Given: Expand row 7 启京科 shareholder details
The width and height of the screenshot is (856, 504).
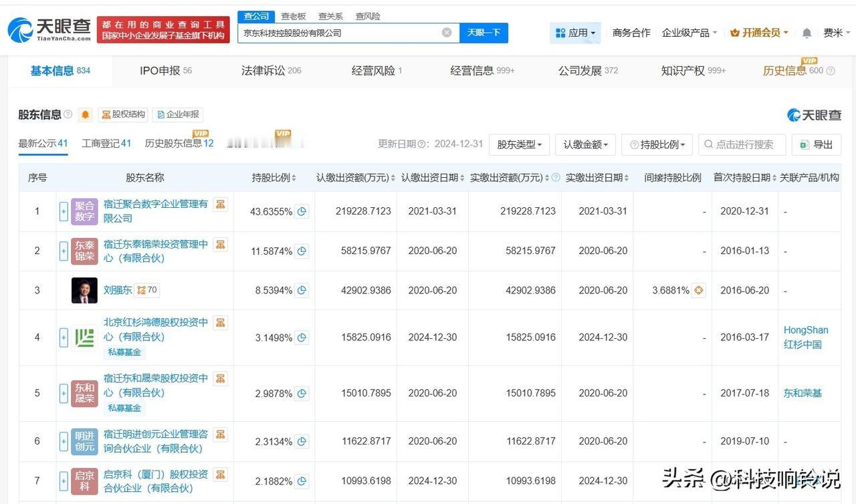Looking at the screenshot, I should pos(64,481).
